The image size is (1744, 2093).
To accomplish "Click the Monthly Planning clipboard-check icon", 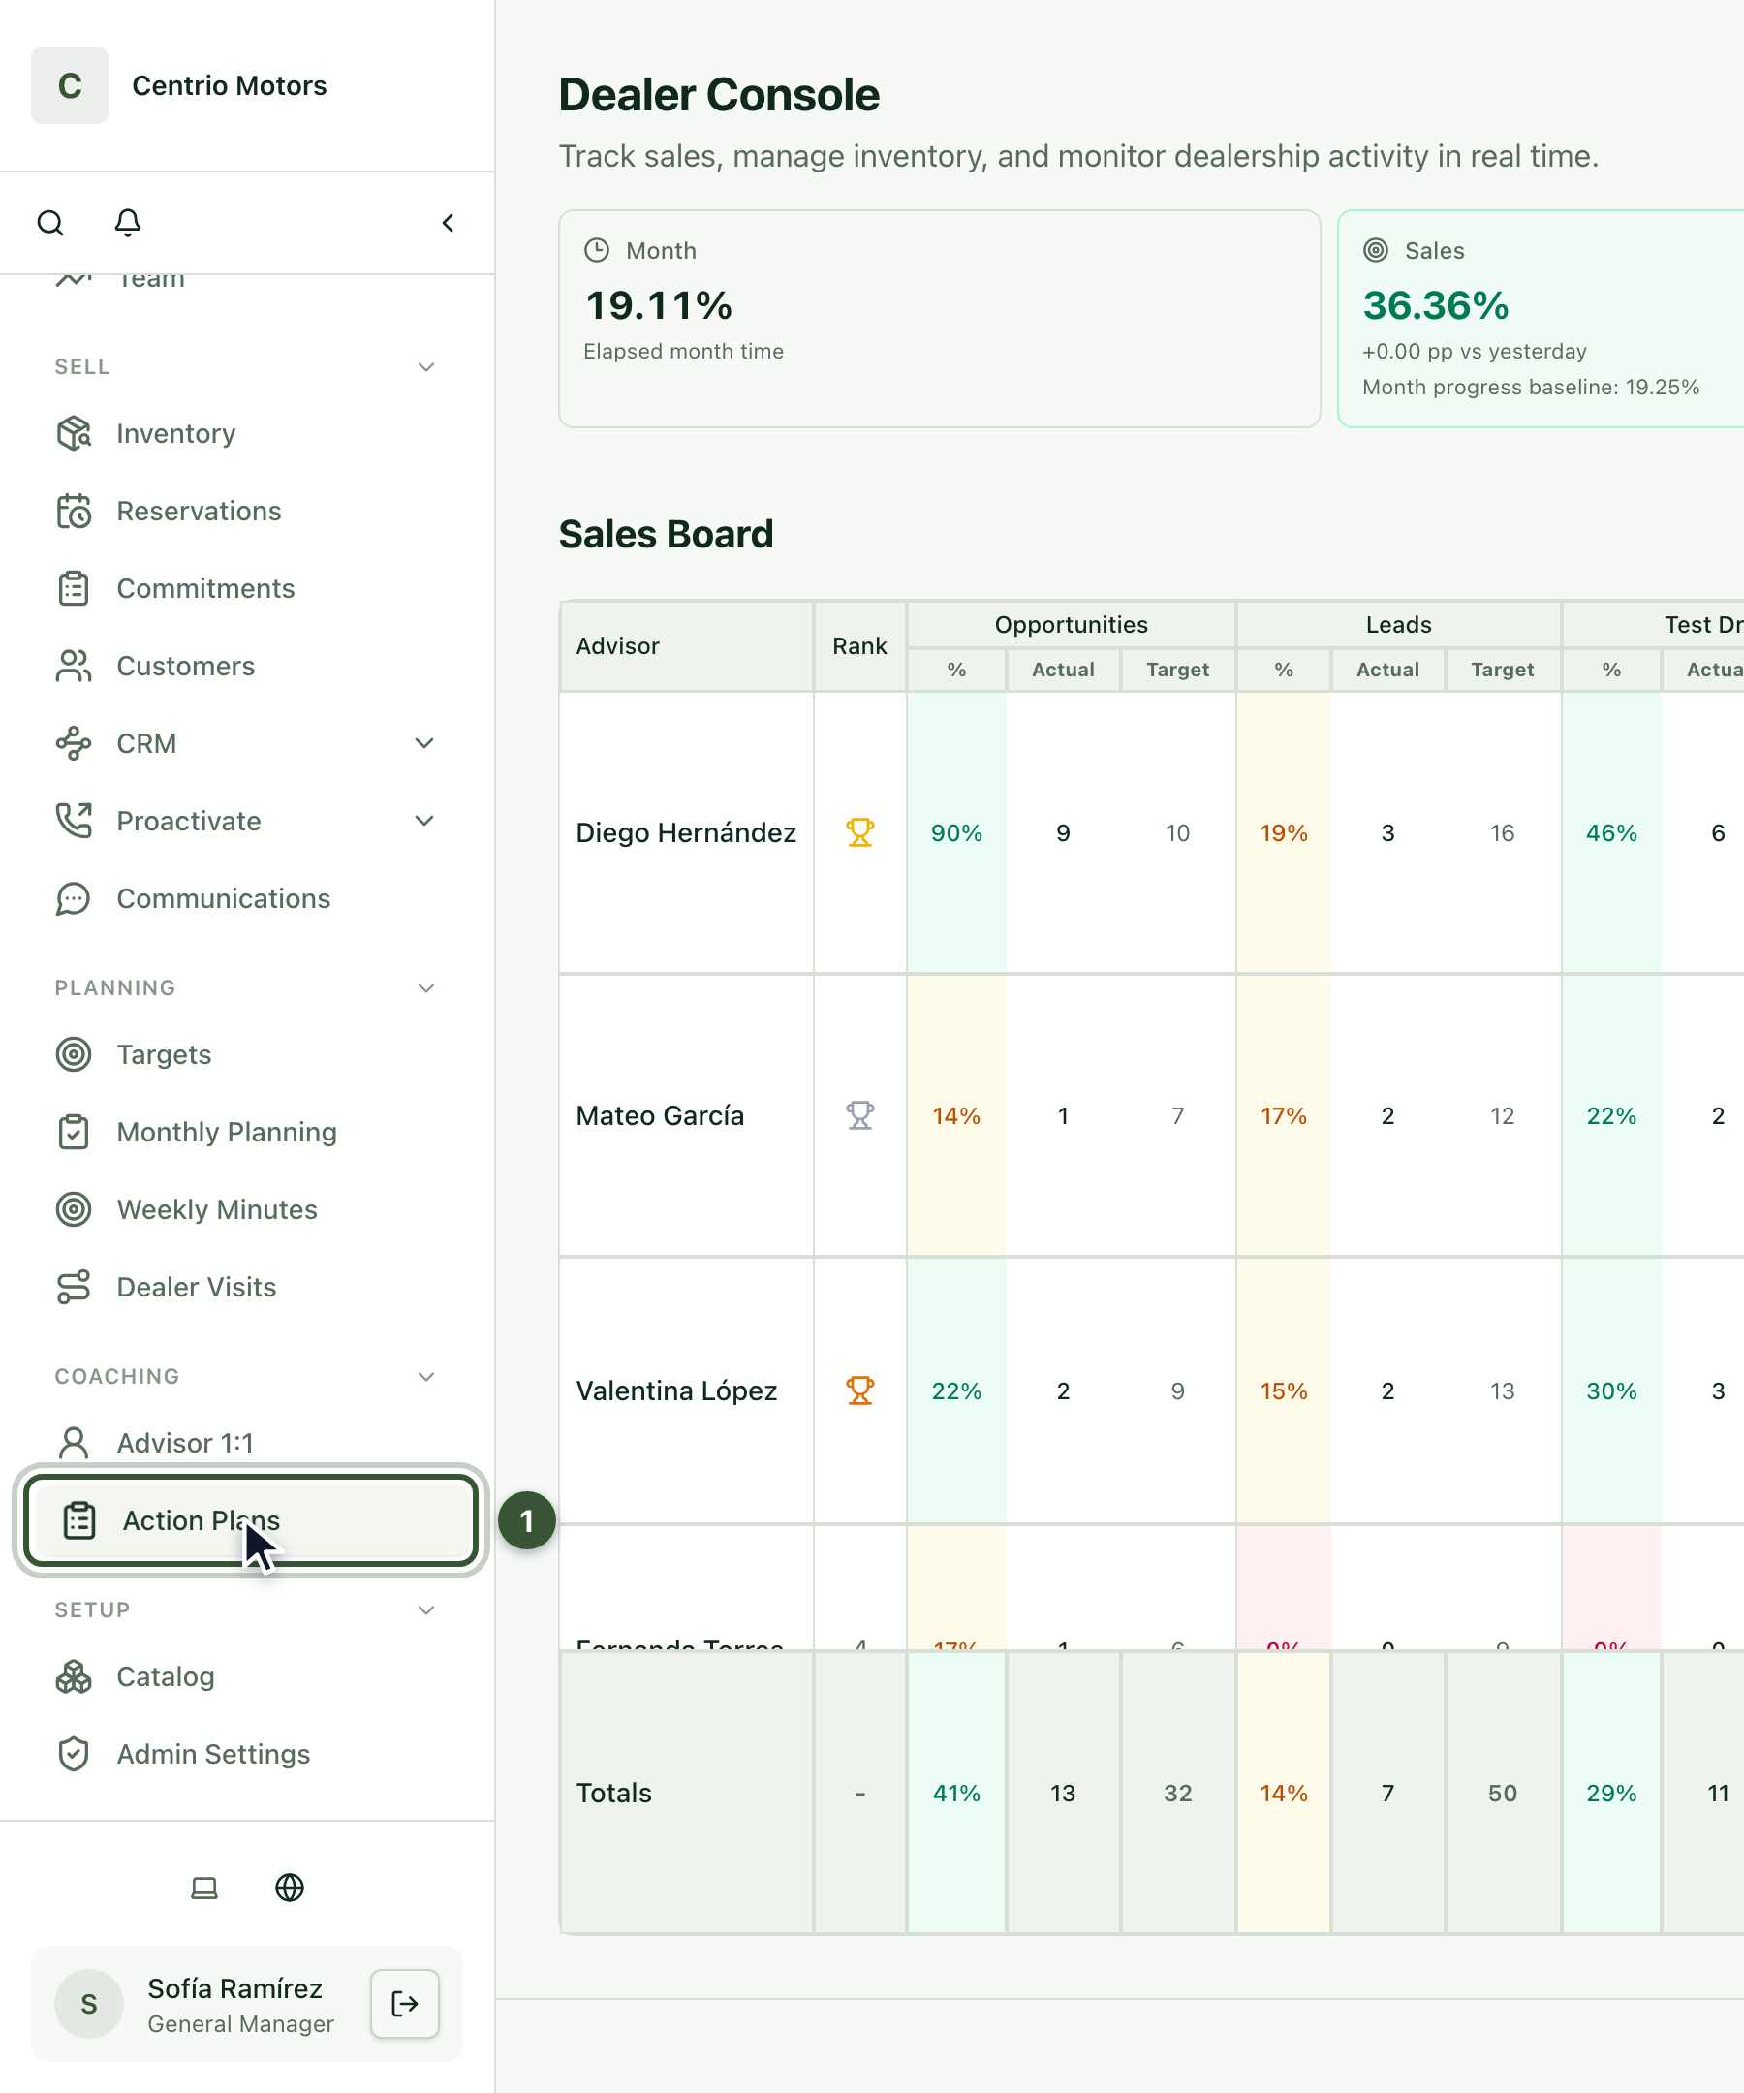I will pyautogui.click(x=74, y=1132).
